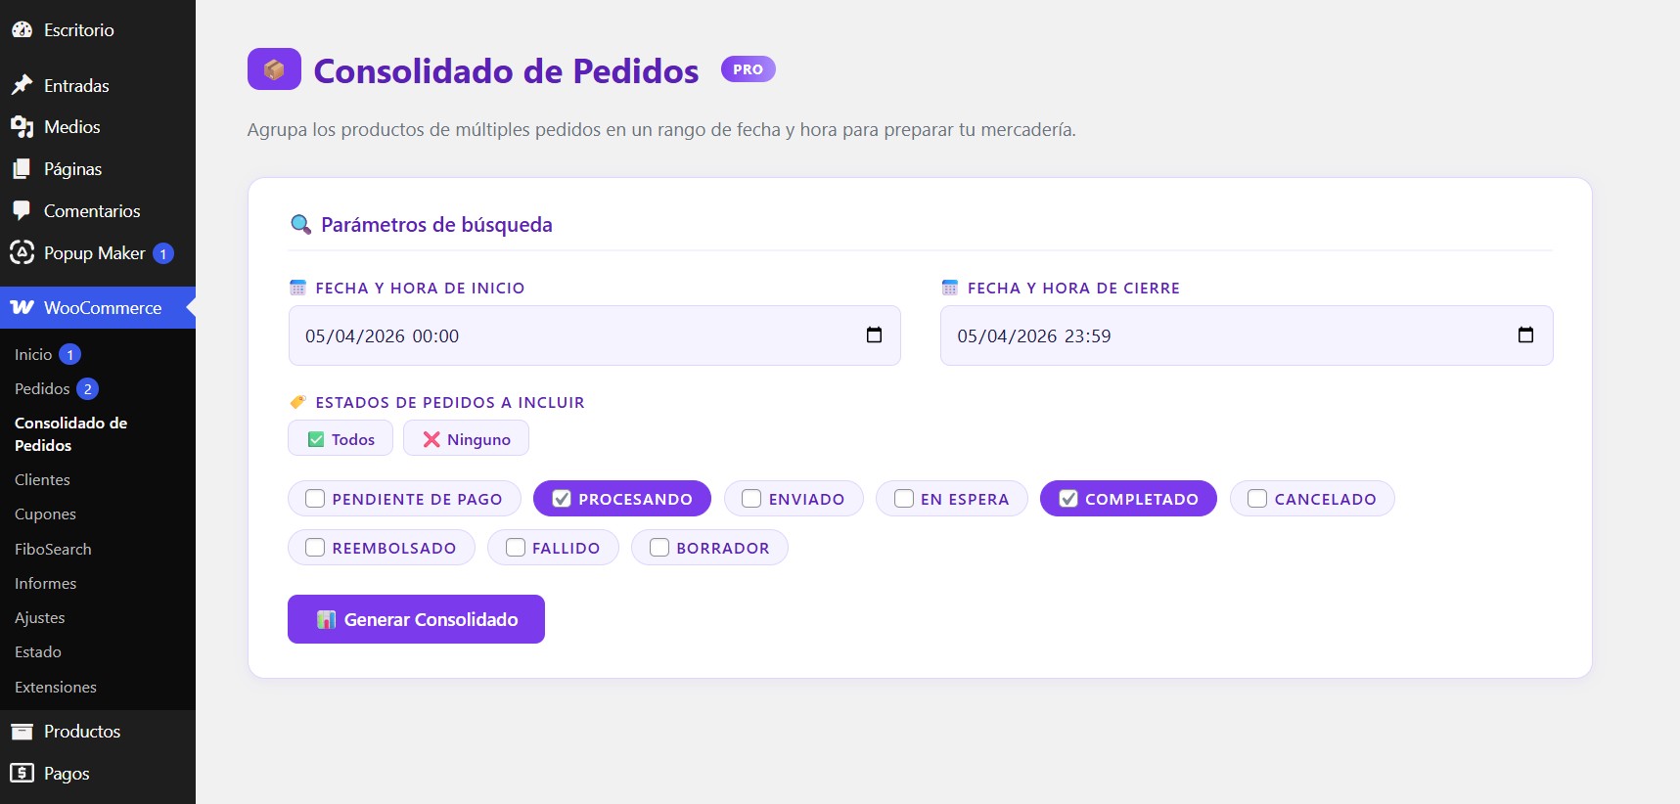Click Generar Consolidado button

[416, 619]
